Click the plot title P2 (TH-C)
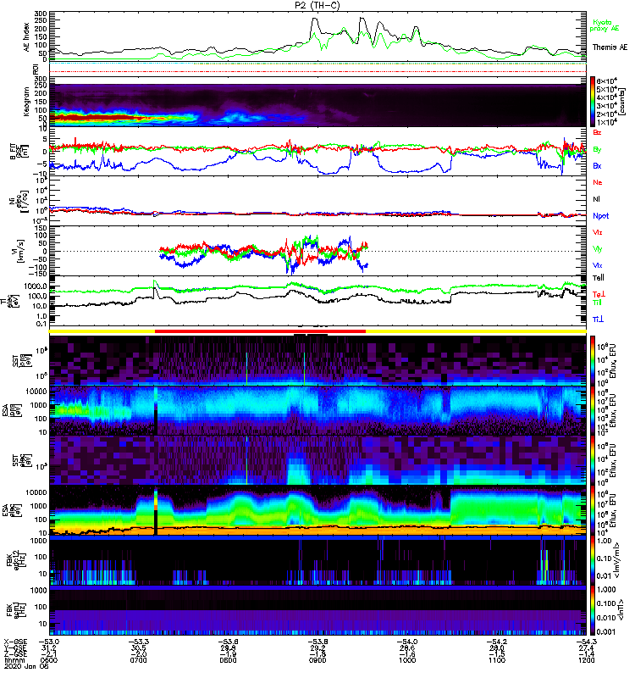Screen dimensions: 635x678 [x=317, y=5]
